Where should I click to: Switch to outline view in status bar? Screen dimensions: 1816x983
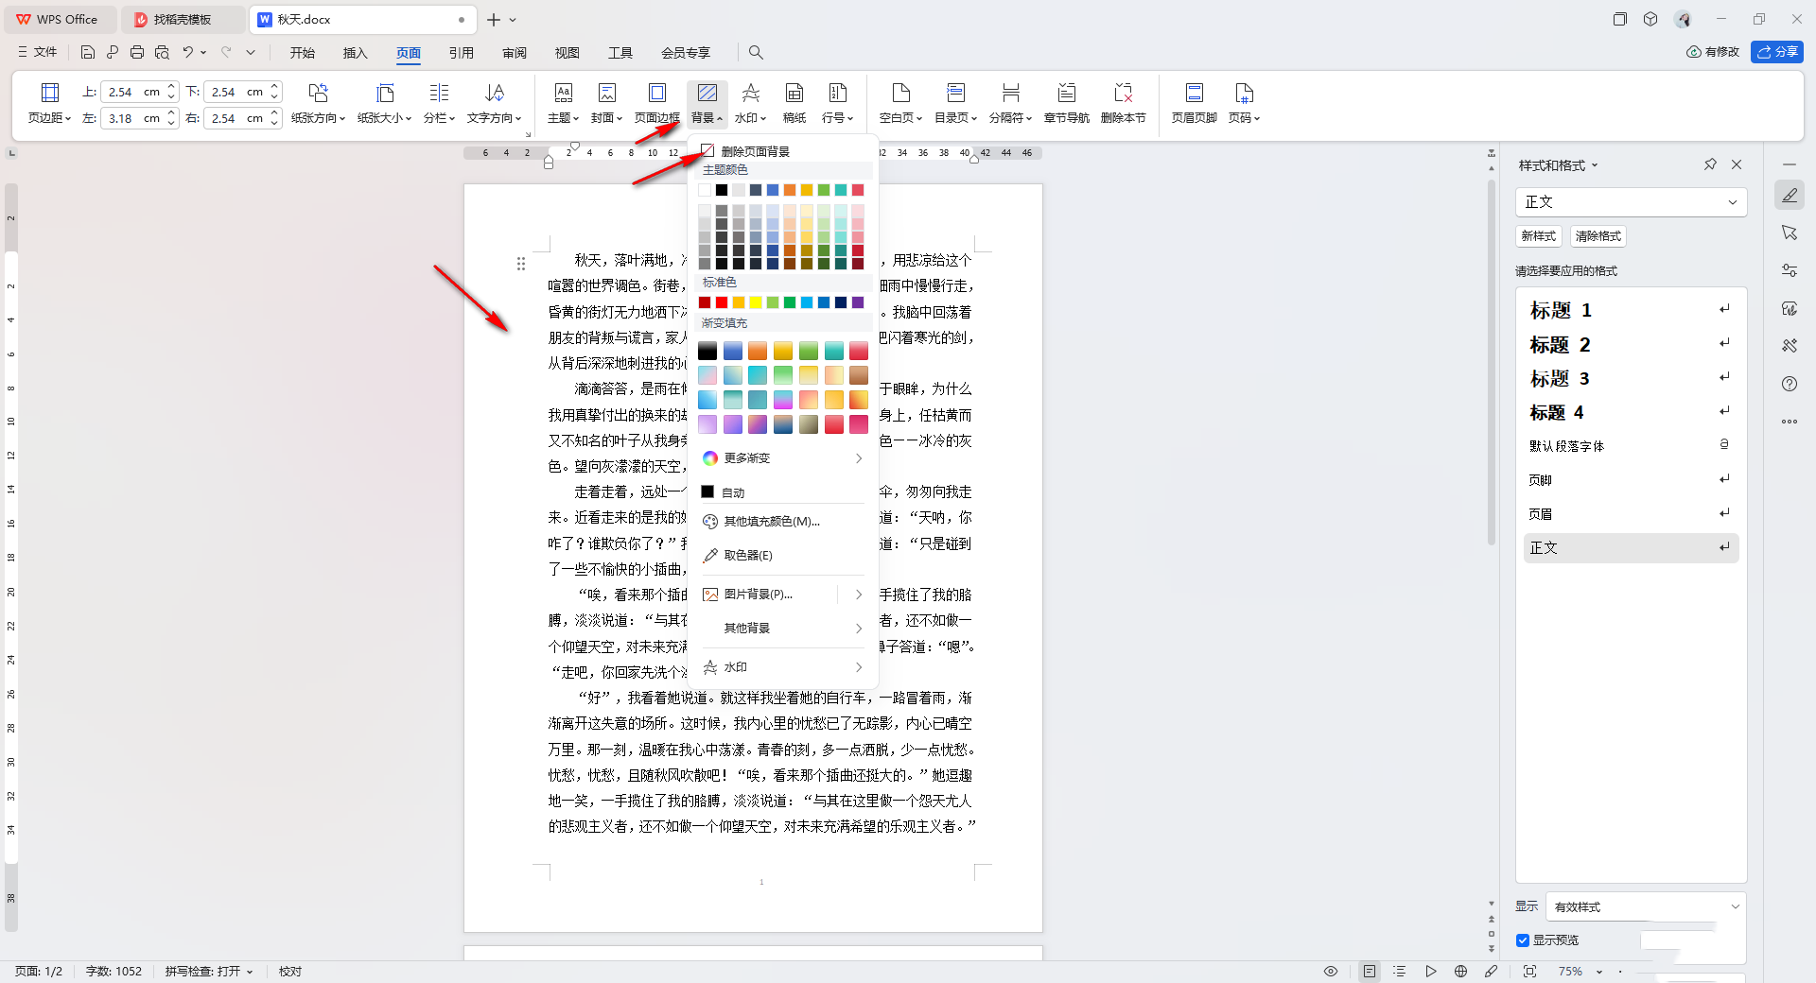(1400, 971)
